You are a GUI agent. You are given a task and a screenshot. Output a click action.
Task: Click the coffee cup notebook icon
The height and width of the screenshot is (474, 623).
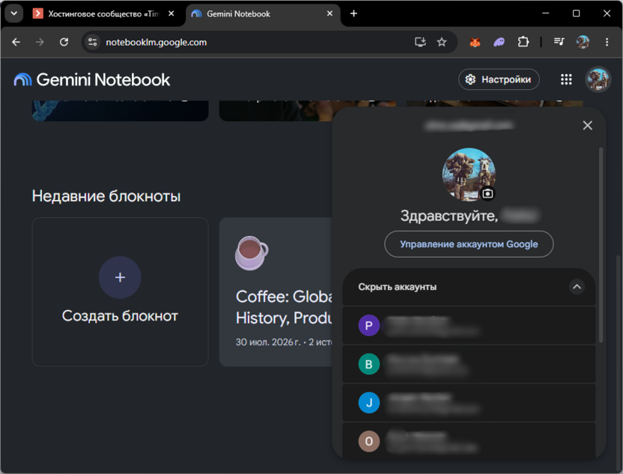252,253
